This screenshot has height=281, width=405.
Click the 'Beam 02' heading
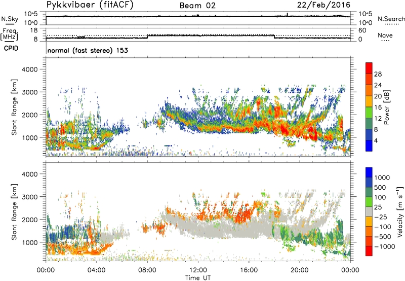coord(197,6)
